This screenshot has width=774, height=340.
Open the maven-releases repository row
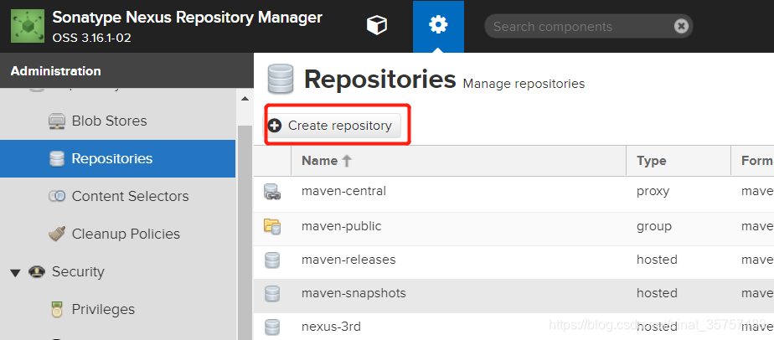click(x=513, y=260)
